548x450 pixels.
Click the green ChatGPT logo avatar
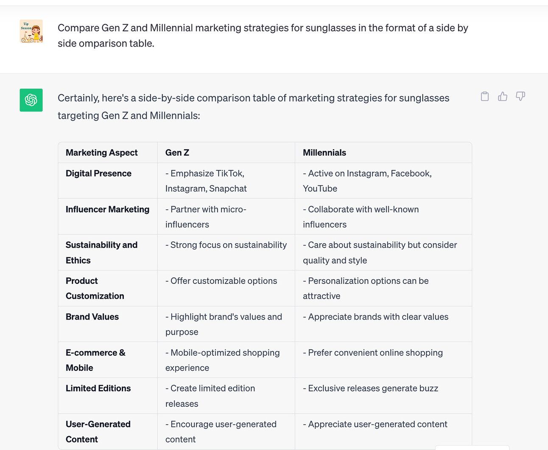pyautogui.click(x=31, y=100)
